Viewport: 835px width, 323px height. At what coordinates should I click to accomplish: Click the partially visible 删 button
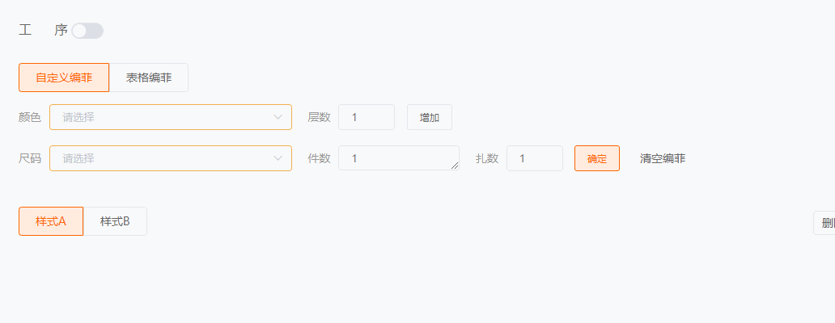click(x=825, y=224)
